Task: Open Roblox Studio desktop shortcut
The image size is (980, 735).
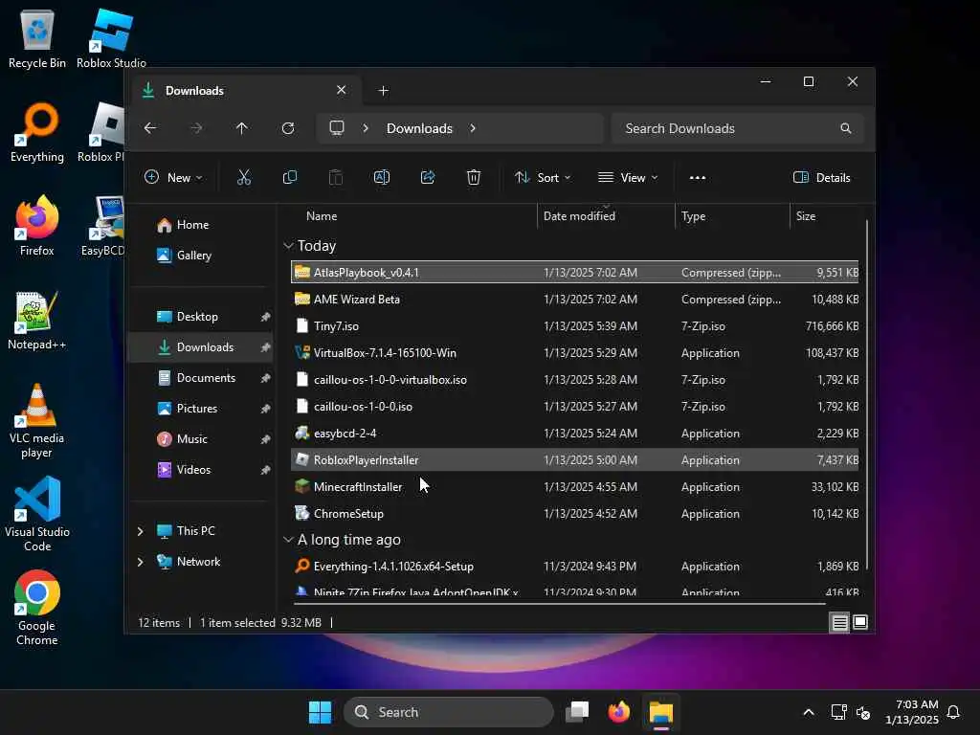Action: (x=111, y=38)
